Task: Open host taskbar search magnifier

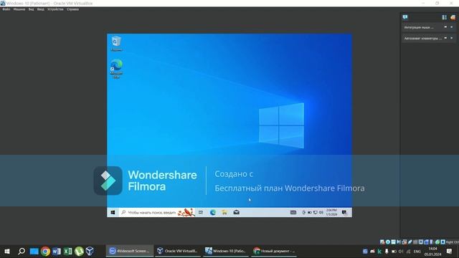Action: 22,252
